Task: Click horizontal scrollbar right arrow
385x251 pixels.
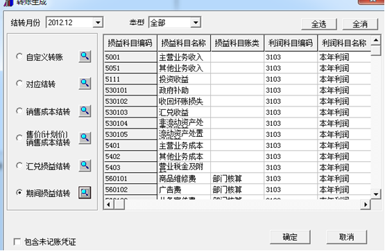Action: (366, 204)
